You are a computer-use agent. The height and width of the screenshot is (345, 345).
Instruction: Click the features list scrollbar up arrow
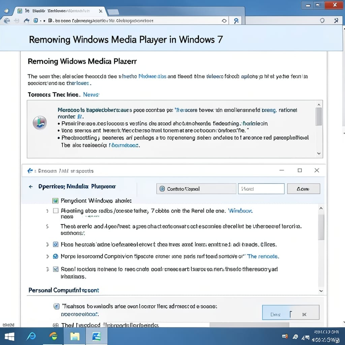point(321,208)
